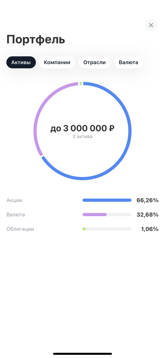
Task: Click the 66,26% share value
Action: click(x=147, y=200)
